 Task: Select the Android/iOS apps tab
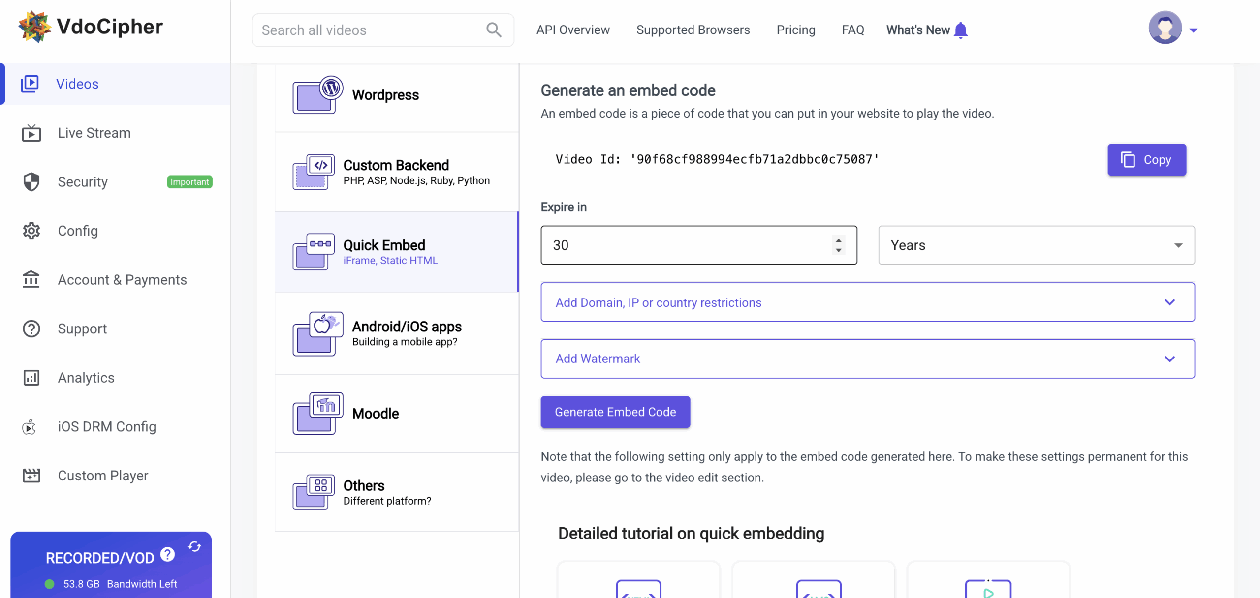397,333
